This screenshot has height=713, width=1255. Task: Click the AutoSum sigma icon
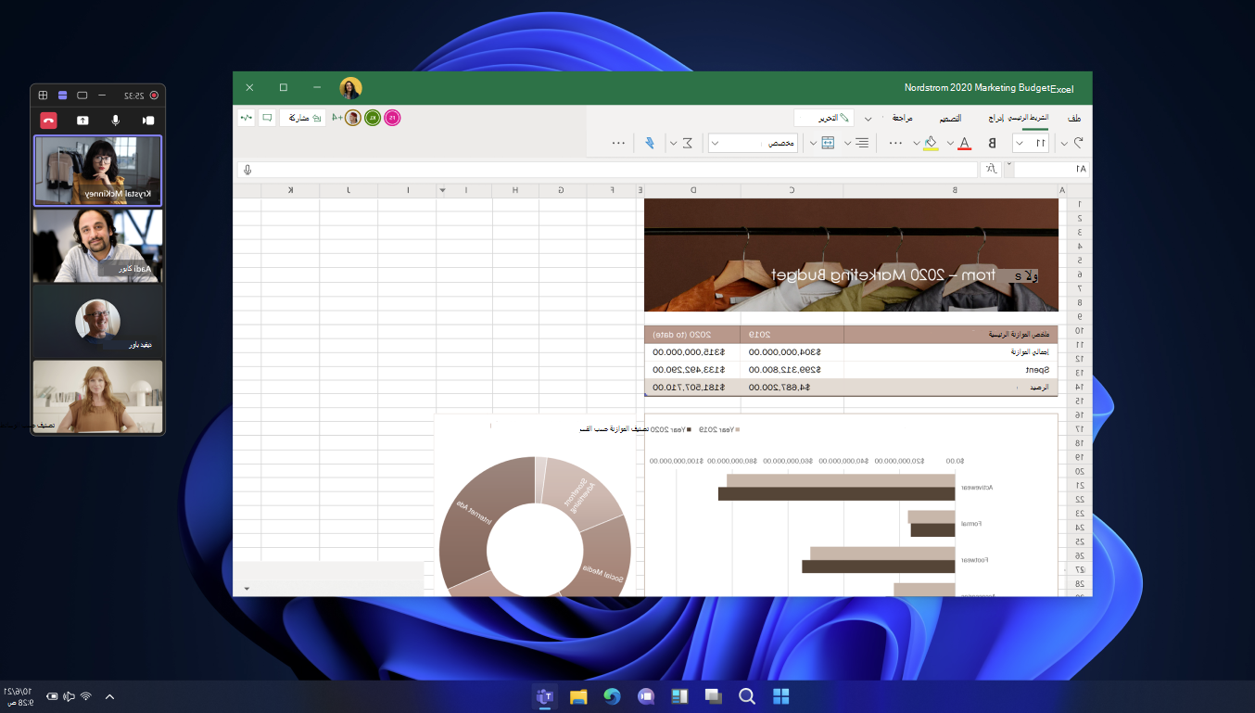pos(687,143)
